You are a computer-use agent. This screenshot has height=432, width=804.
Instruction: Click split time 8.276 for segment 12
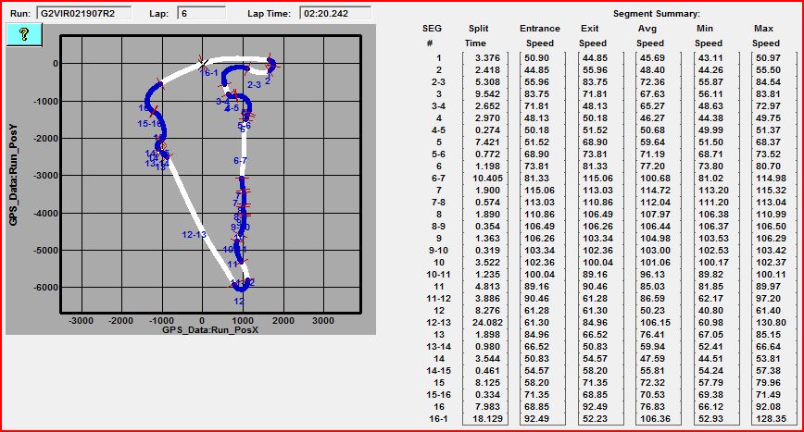(487, 311)
